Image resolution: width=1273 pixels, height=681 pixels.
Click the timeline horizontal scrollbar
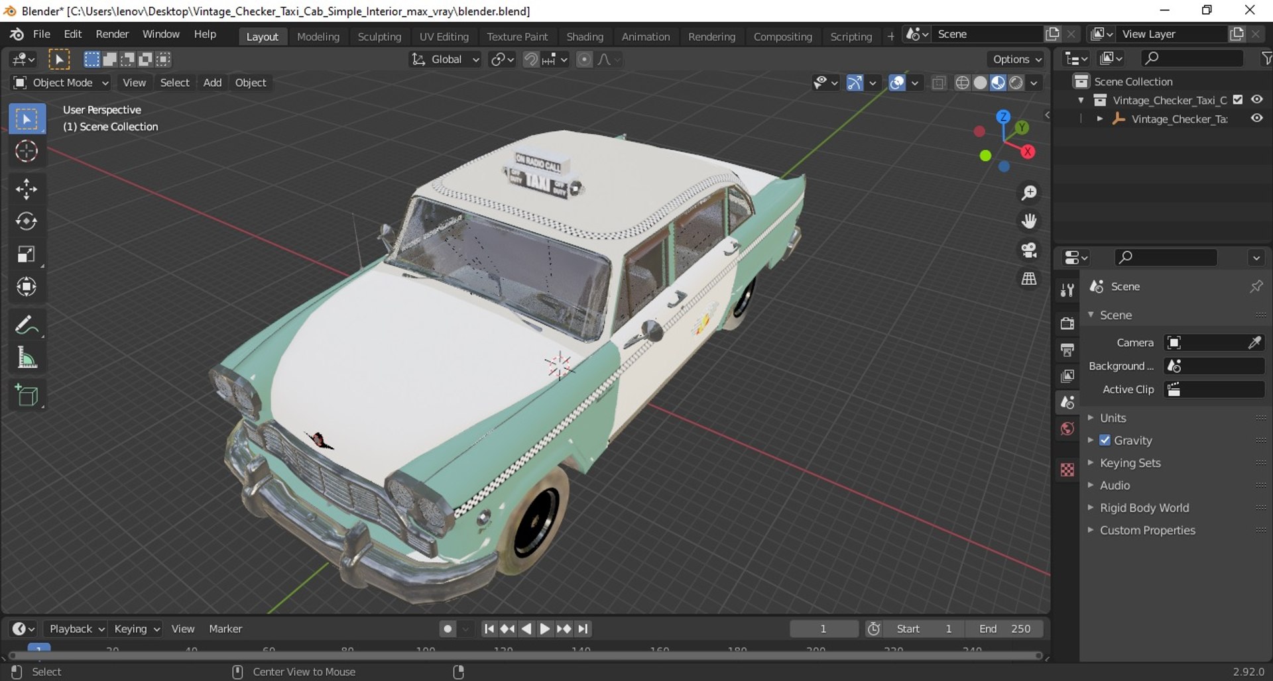(x=525, y=656)
